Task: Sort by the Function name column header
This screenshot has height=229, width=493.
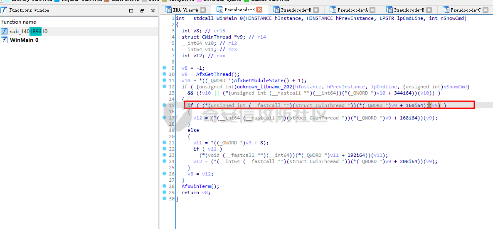Action: 19,22
